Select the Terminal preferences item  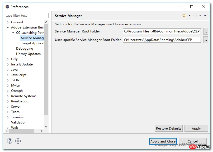point(18,117)
